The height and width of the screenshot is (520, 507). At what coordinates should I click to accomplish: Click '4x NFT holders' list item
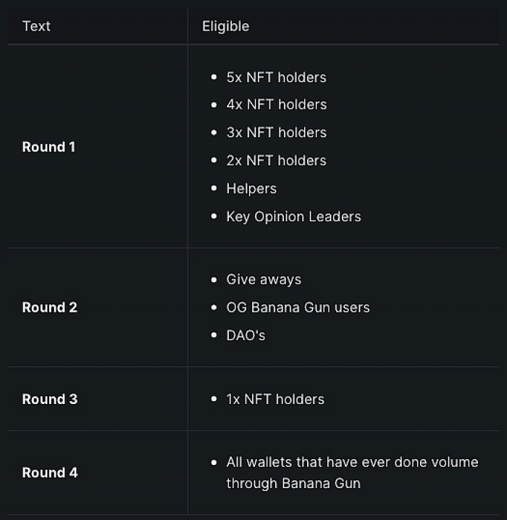277,104
